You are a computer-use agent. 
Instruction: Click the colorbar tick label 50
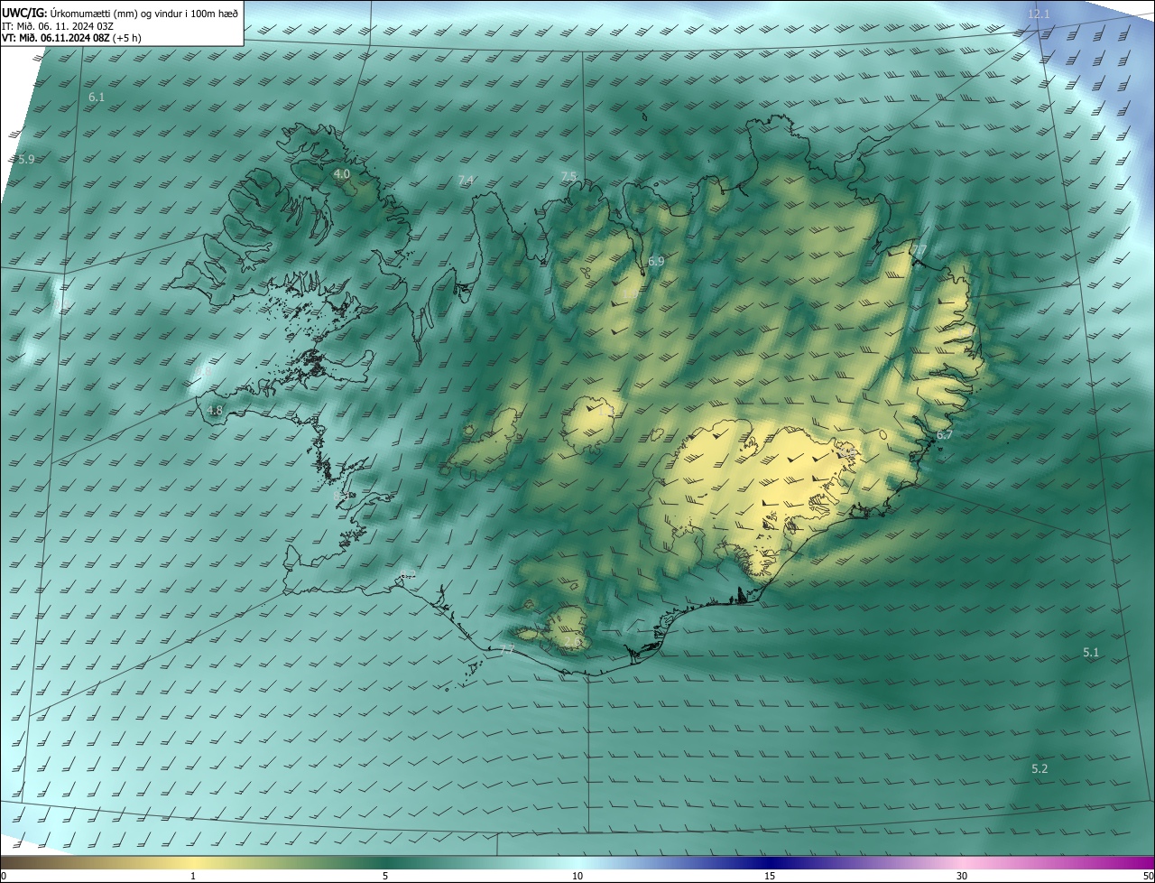(1148, 876)
